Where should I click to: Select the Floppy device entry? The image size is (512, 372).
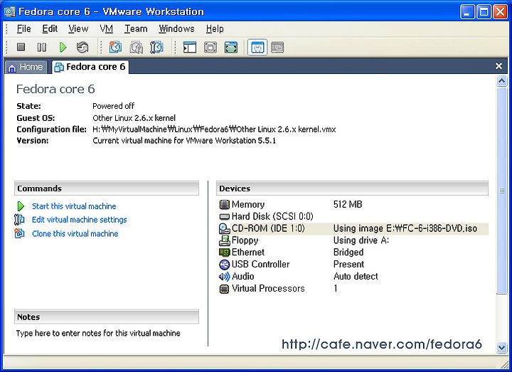[x=245, y=240]
